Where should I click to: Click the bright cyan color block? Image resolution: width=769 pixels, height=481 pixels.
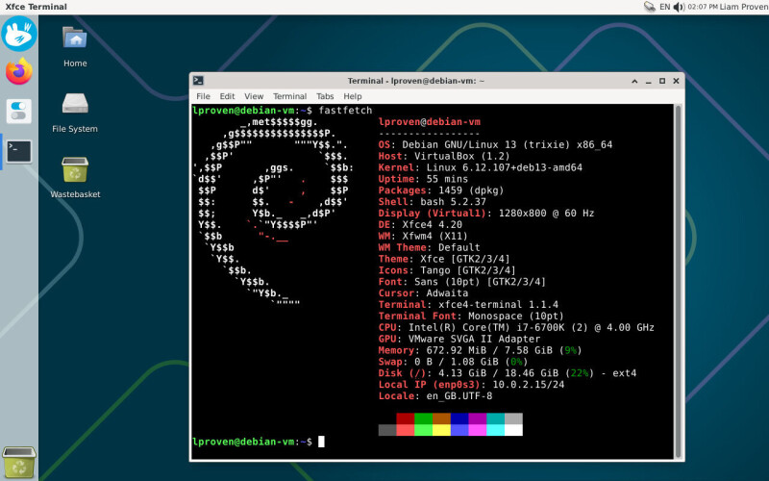click(495, 430)
